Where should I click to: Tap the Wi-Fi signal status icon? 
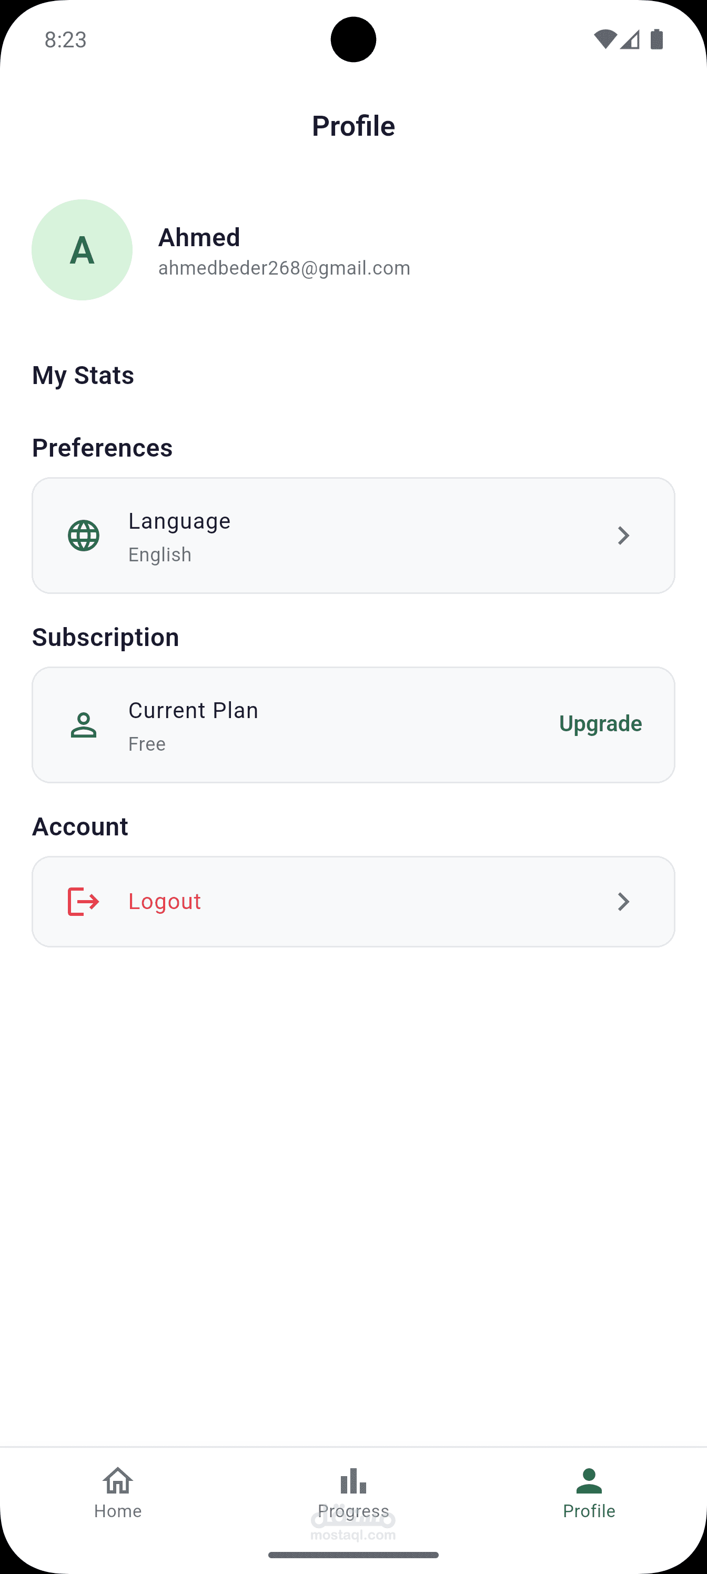(x=605, y=39)
